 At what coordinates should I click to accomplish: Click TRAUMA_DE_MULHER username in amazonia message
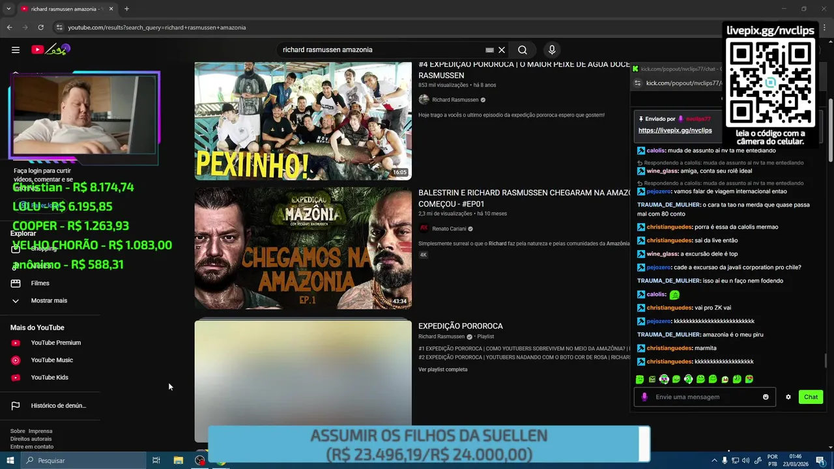(669, 335)
